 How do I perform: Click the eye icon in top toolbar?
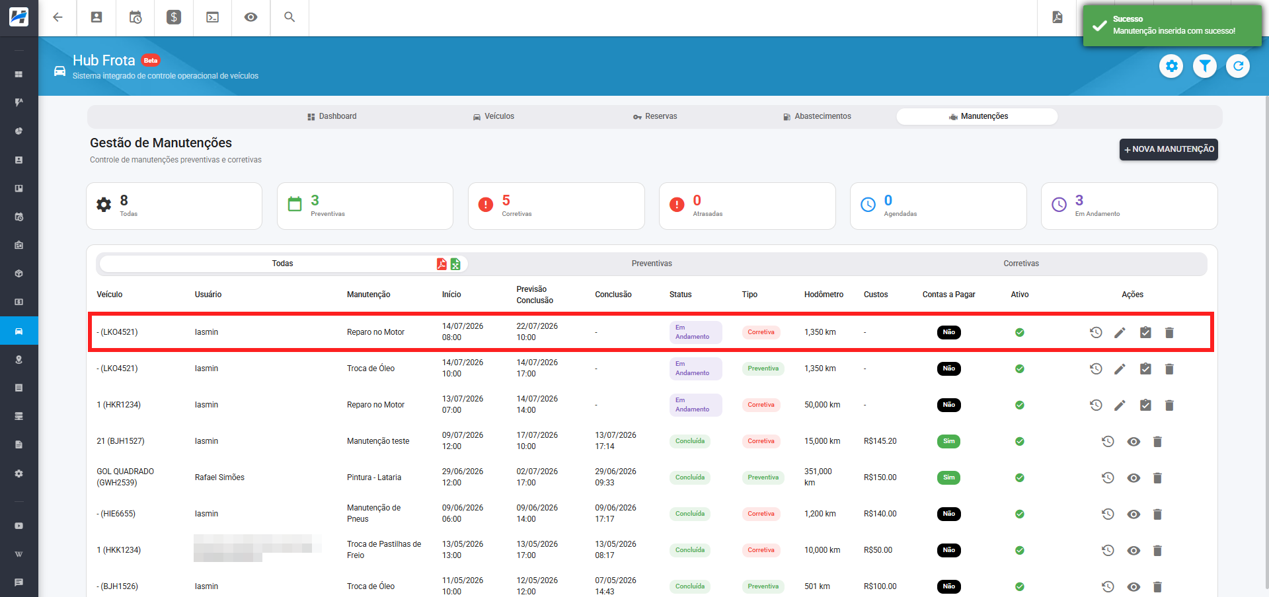[x=250, y=17]
